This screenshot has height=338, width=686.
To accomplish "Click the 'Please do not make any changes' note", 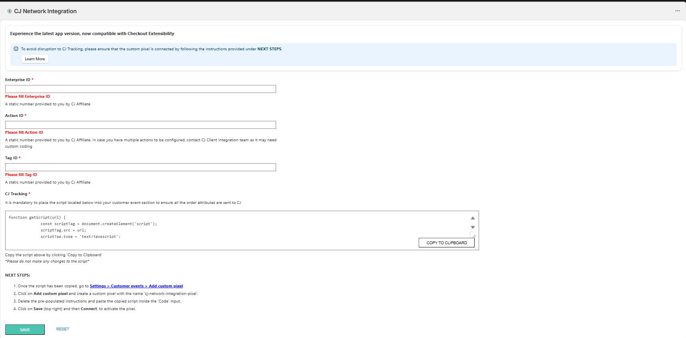I will pyautogui.click(x=47, y=261).
